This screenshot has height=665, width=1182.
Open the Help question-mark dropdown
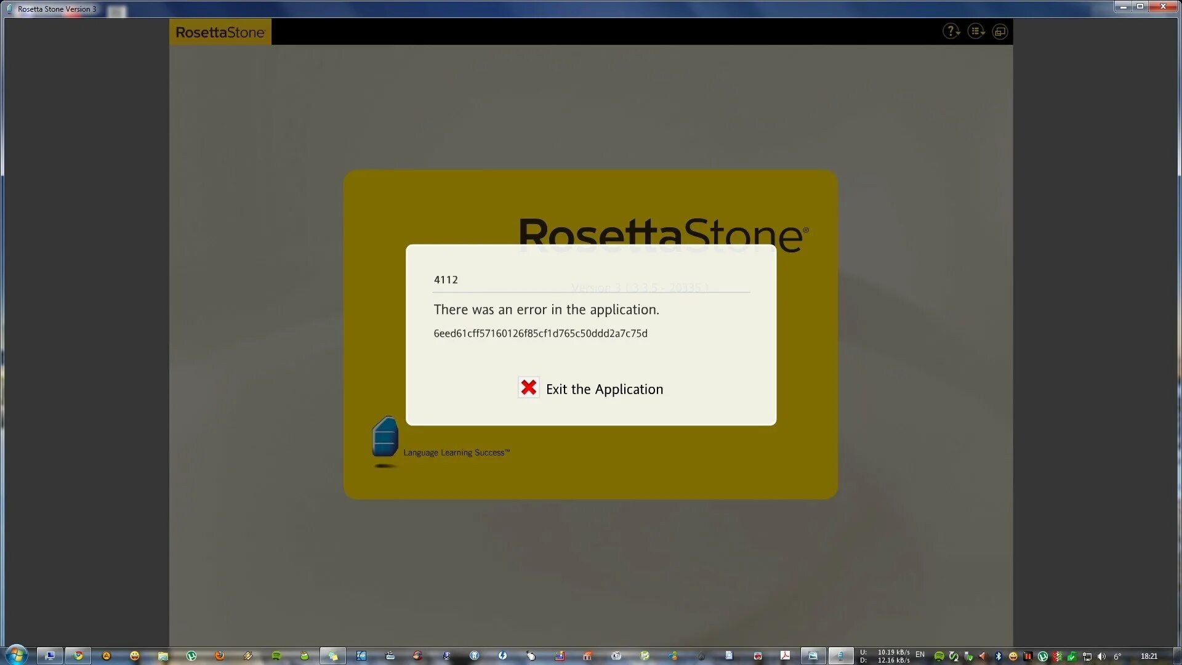pyautogui.click(x=951, y=31)
